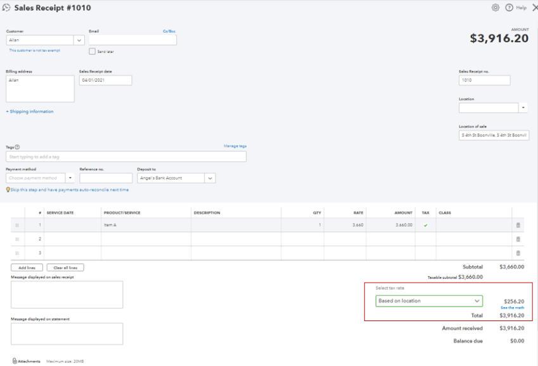Click the Total $3,916.20 value
The image size is (538, 366).
click(x=512, y=315)
